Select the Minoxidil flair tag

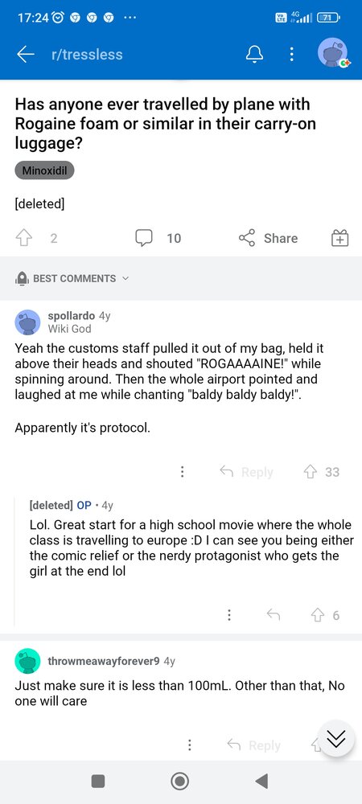pos(44,170)
